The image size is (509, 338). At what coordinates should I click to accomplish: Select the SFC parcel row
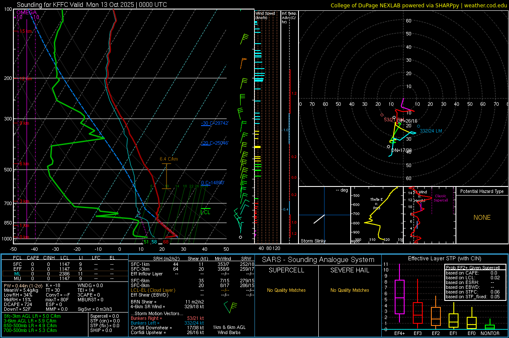[x=64, y=264]
